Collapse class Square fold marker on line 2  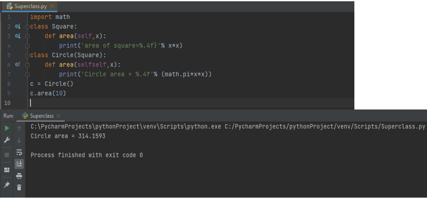pos(27,27)
